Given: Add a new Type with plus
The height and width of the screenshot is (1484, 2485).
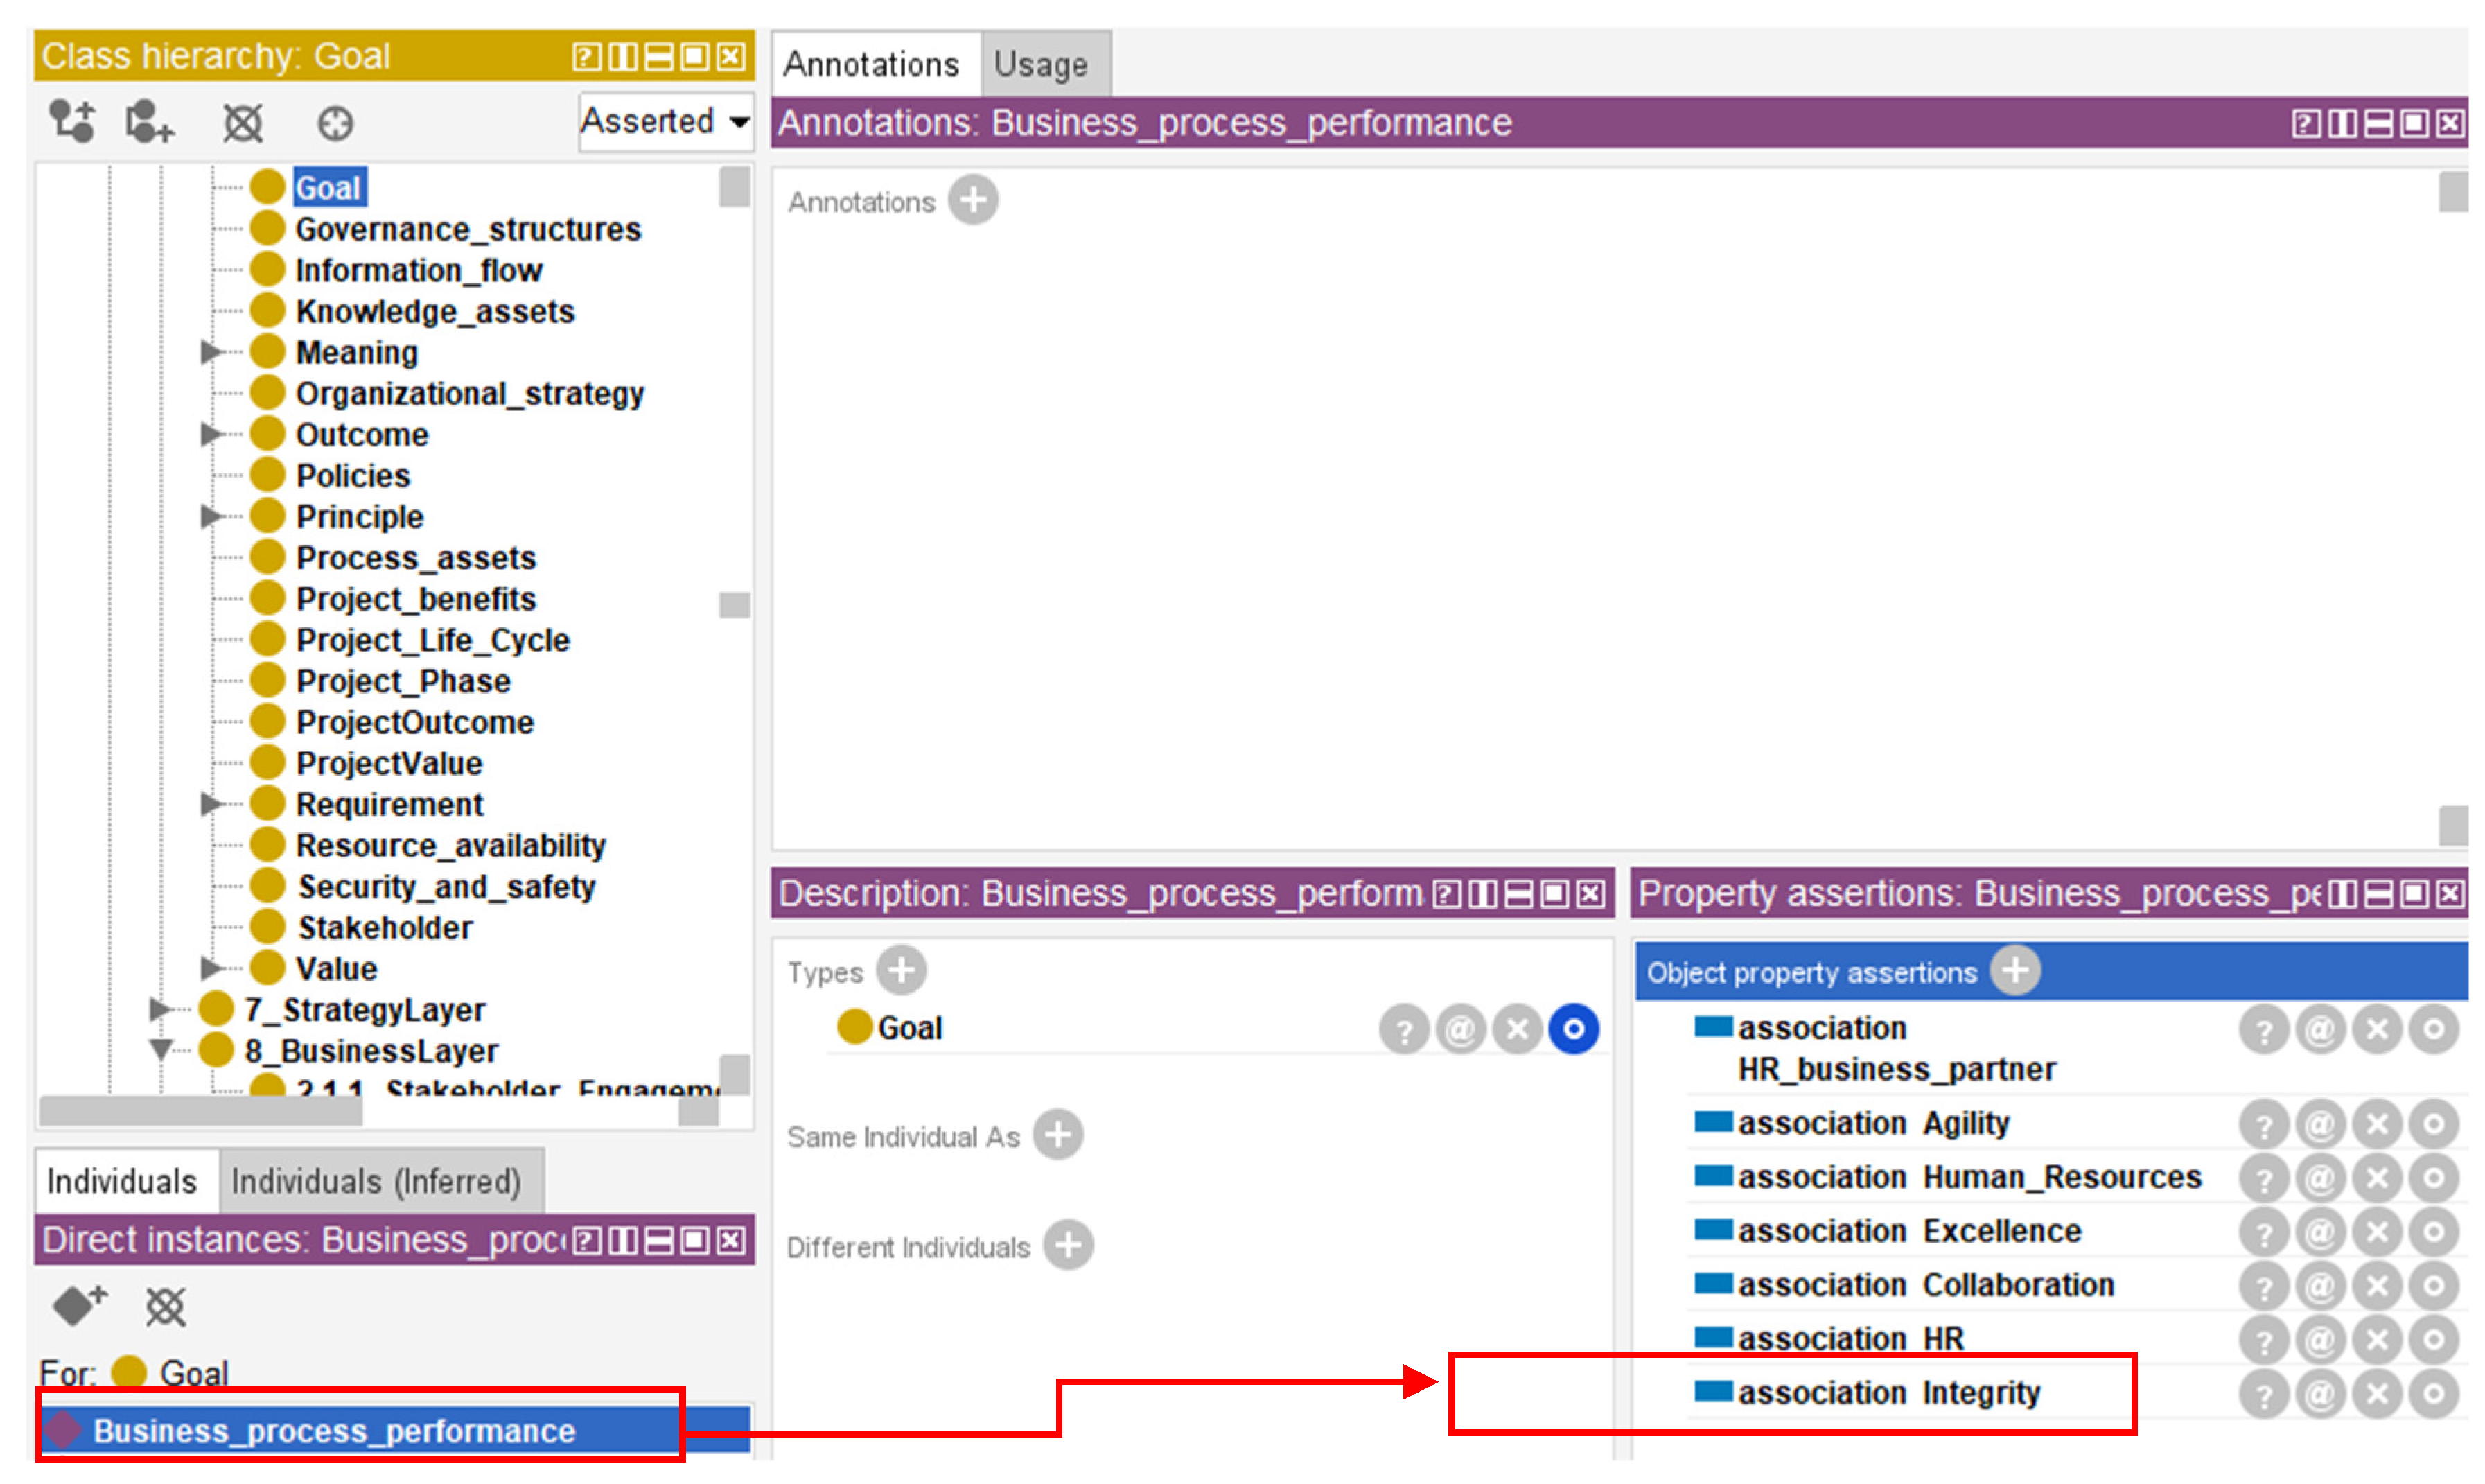Looking at the screenshot, I should point(901,970).
